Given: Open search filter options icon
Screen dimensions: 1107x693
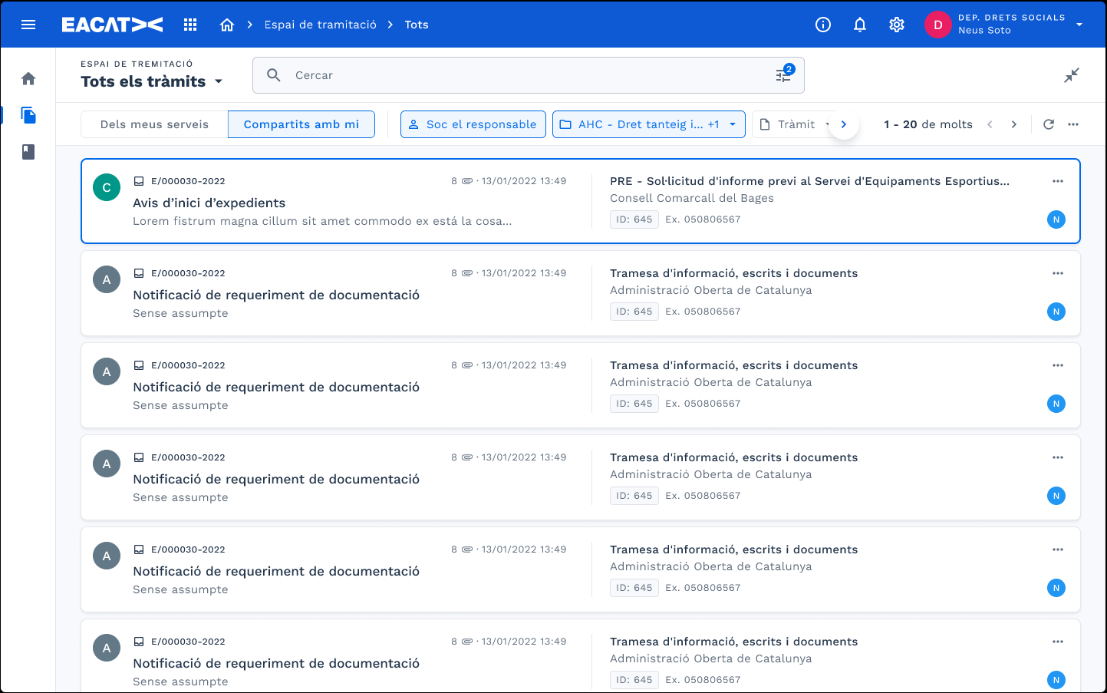Looking at the screenshot, I should [x=783, y=75].
